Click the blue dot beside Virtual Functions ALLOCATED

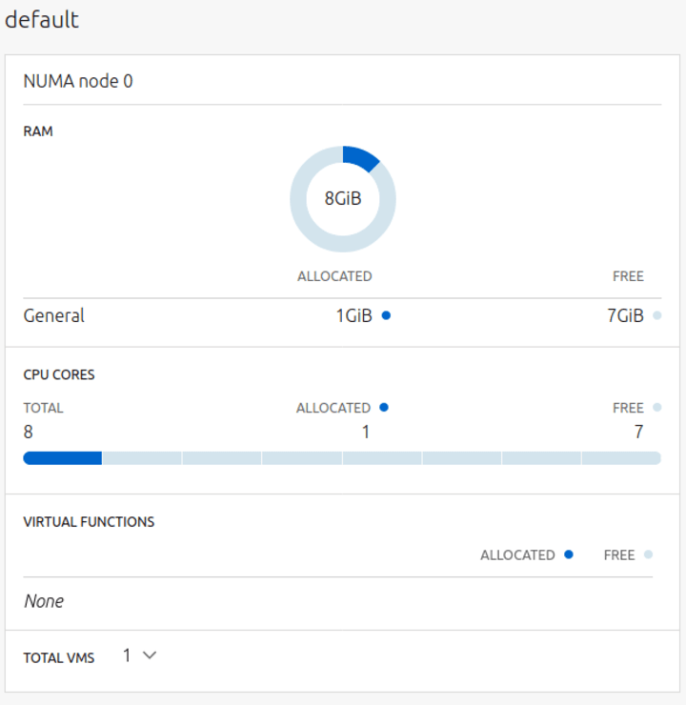pyautogui.click(x=569, y=554)
